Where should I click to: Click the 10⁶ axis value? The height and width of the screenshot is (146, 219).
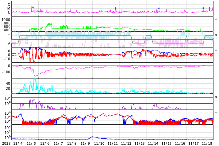pos(8,104)
